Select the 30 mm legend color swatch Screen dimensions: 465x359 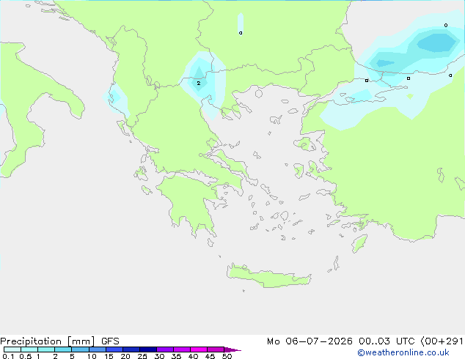(x=164, y=349)
